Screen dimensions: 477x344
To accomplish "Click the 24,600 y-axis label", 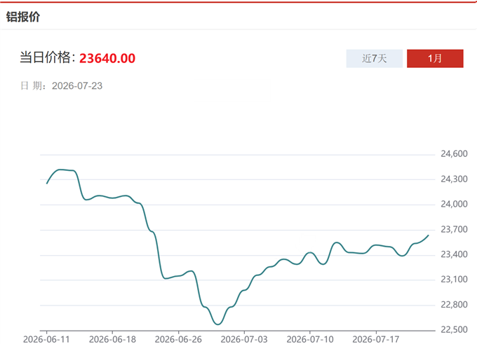I will click(x=454, y=154).
